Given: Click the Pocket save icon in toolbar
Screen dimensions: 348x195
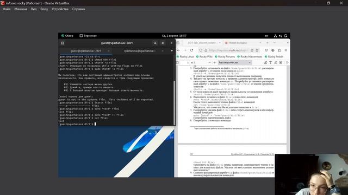Looking at the screenshot, I should point(266,50).
